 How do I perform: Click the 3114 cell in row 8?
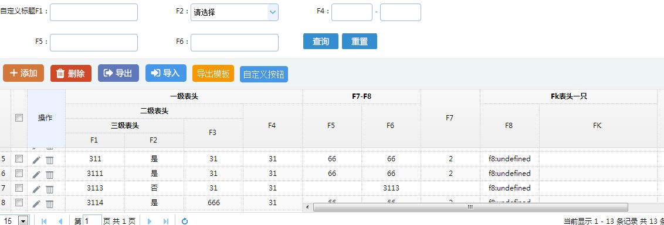tap(95, 203)
